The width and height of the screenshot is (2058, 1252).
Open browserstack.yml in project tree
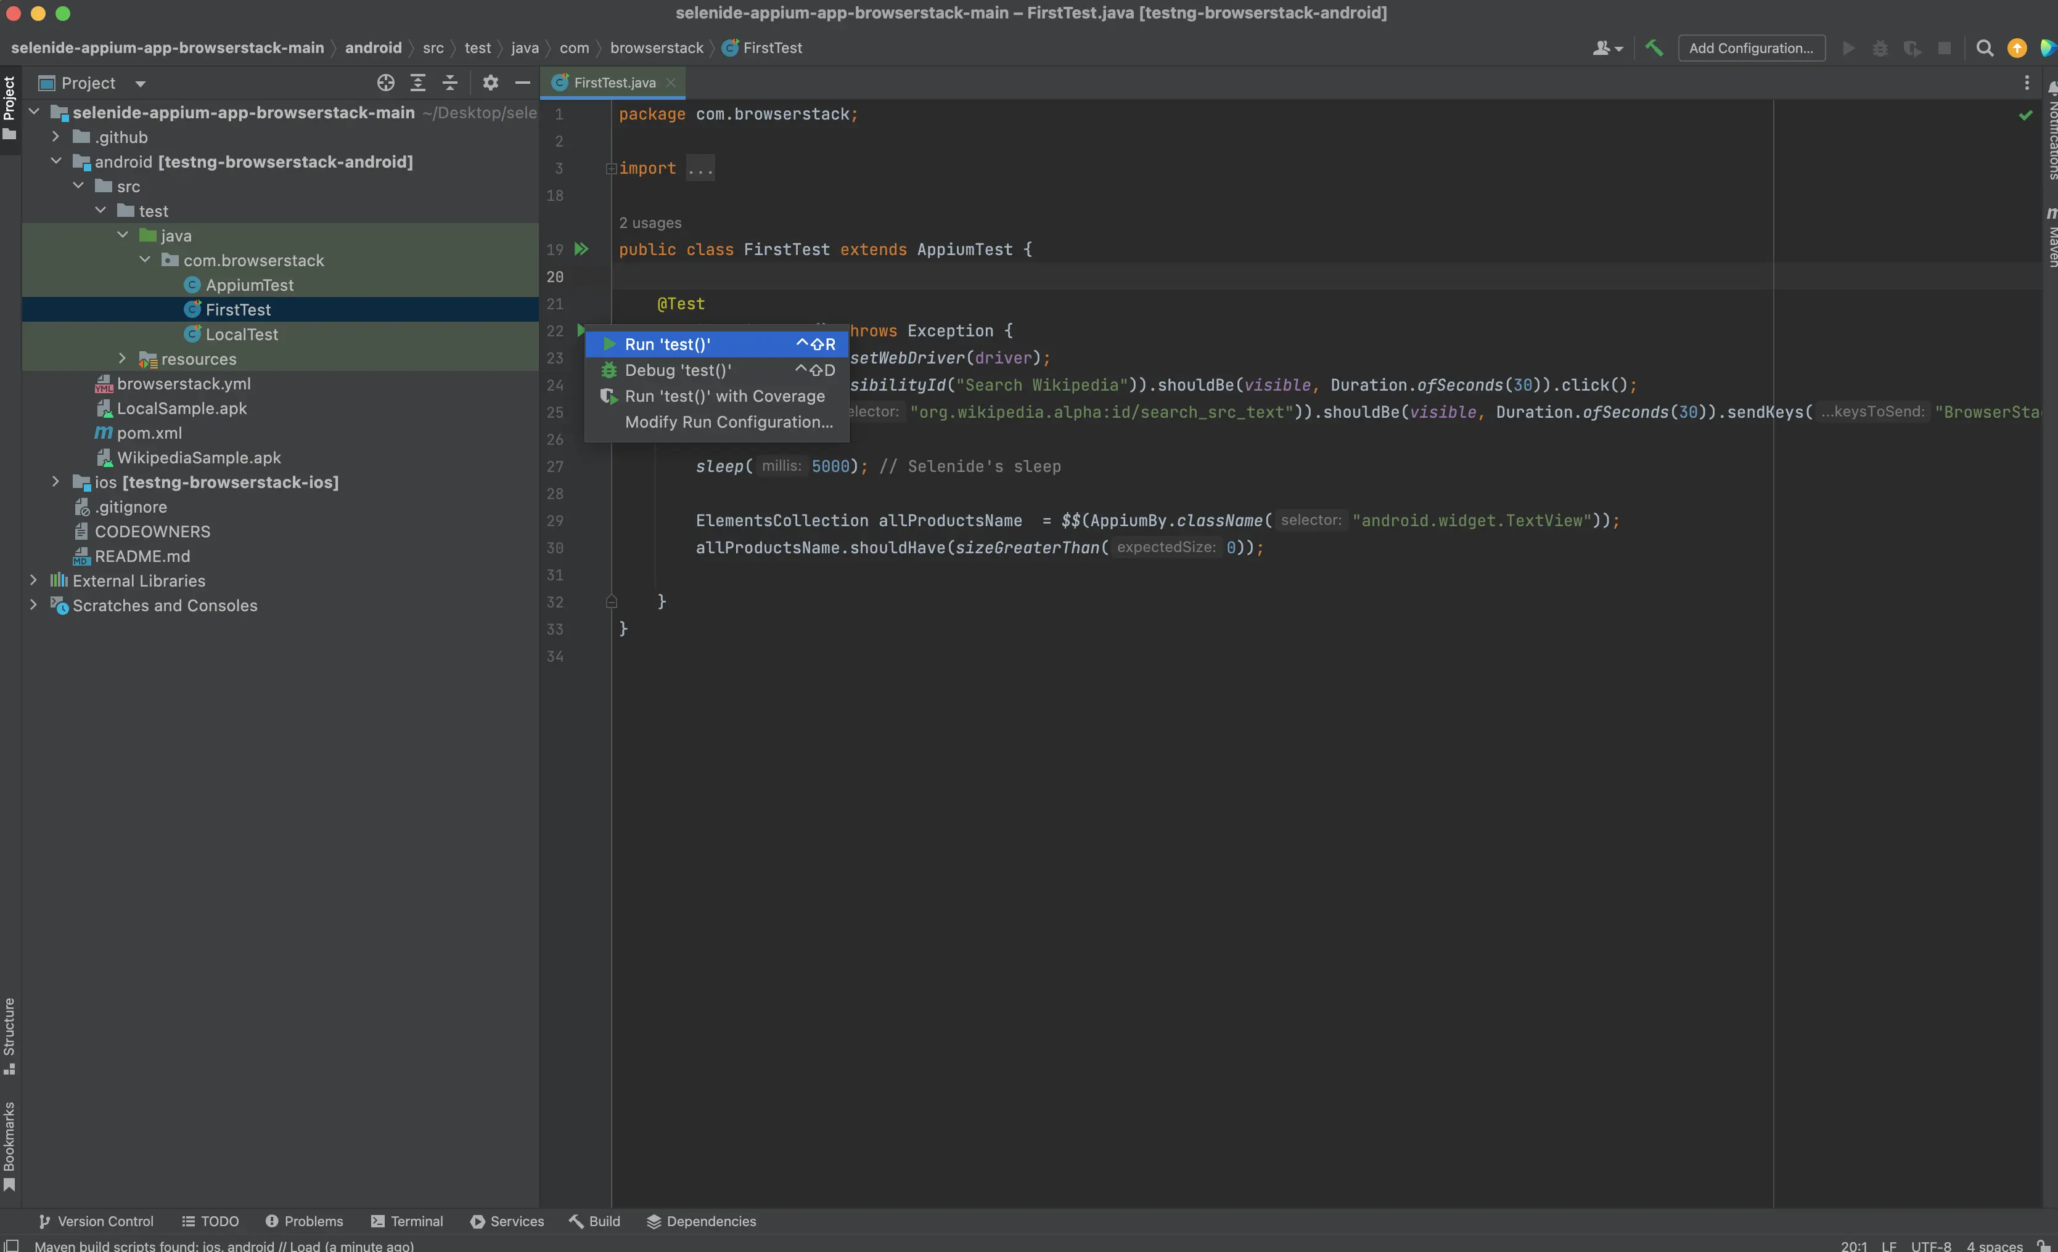tap(183, 383)
